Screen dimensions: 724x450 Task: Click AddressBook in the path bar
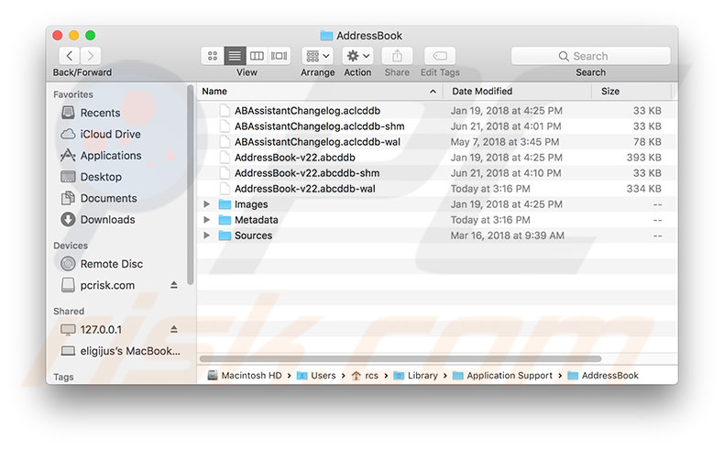[603, 375]
